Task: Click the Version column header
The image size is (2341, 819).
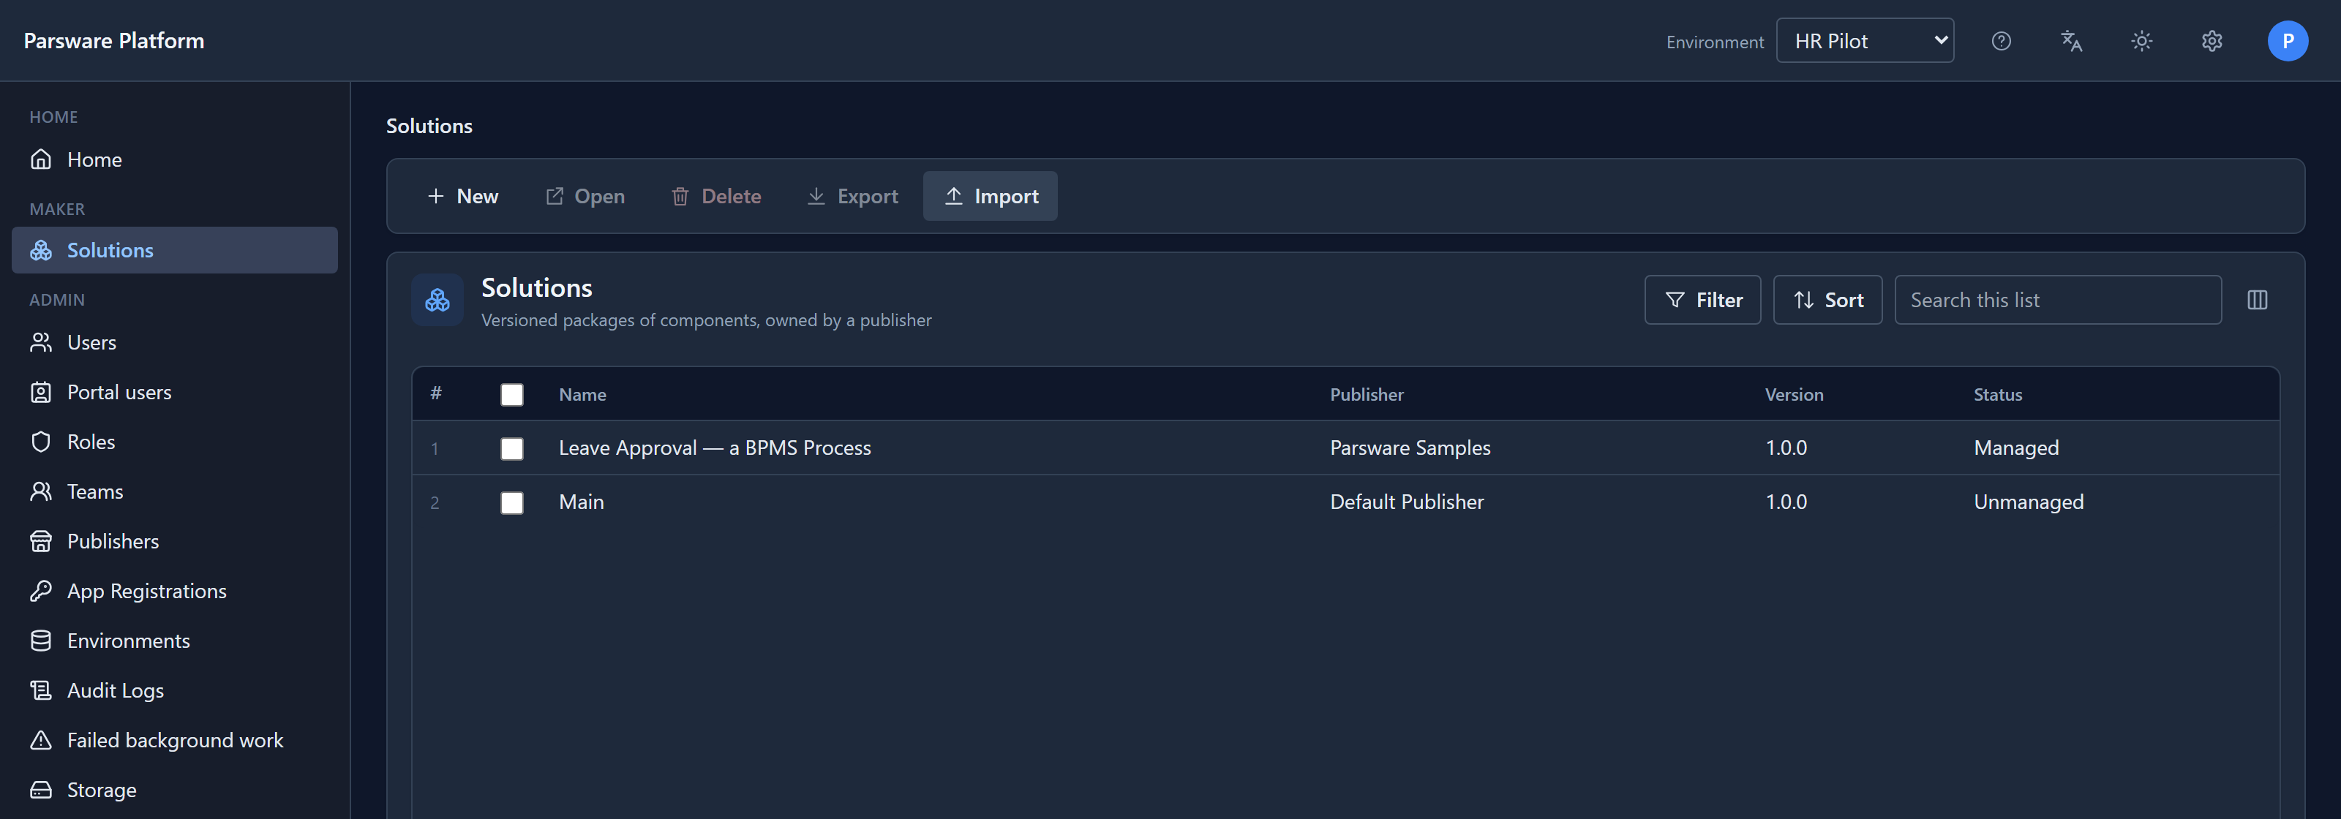Action: click(x=1794, y=394)
